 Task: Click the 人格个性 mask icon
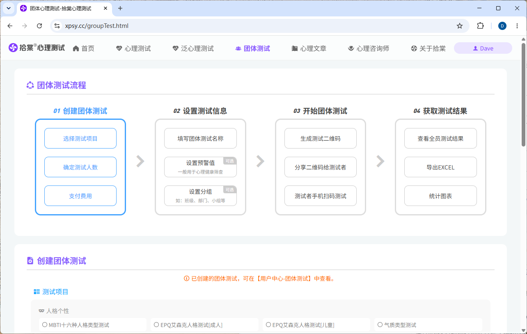pos(41,311)
